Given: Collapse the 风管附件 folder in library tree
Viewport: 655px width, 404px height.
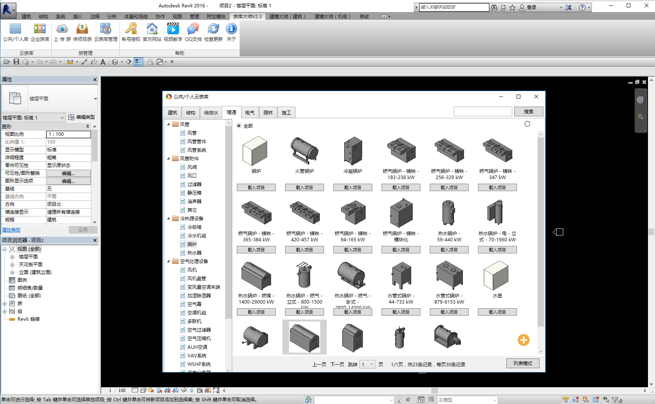Looking at the screenshot, I should pos(168,158).
